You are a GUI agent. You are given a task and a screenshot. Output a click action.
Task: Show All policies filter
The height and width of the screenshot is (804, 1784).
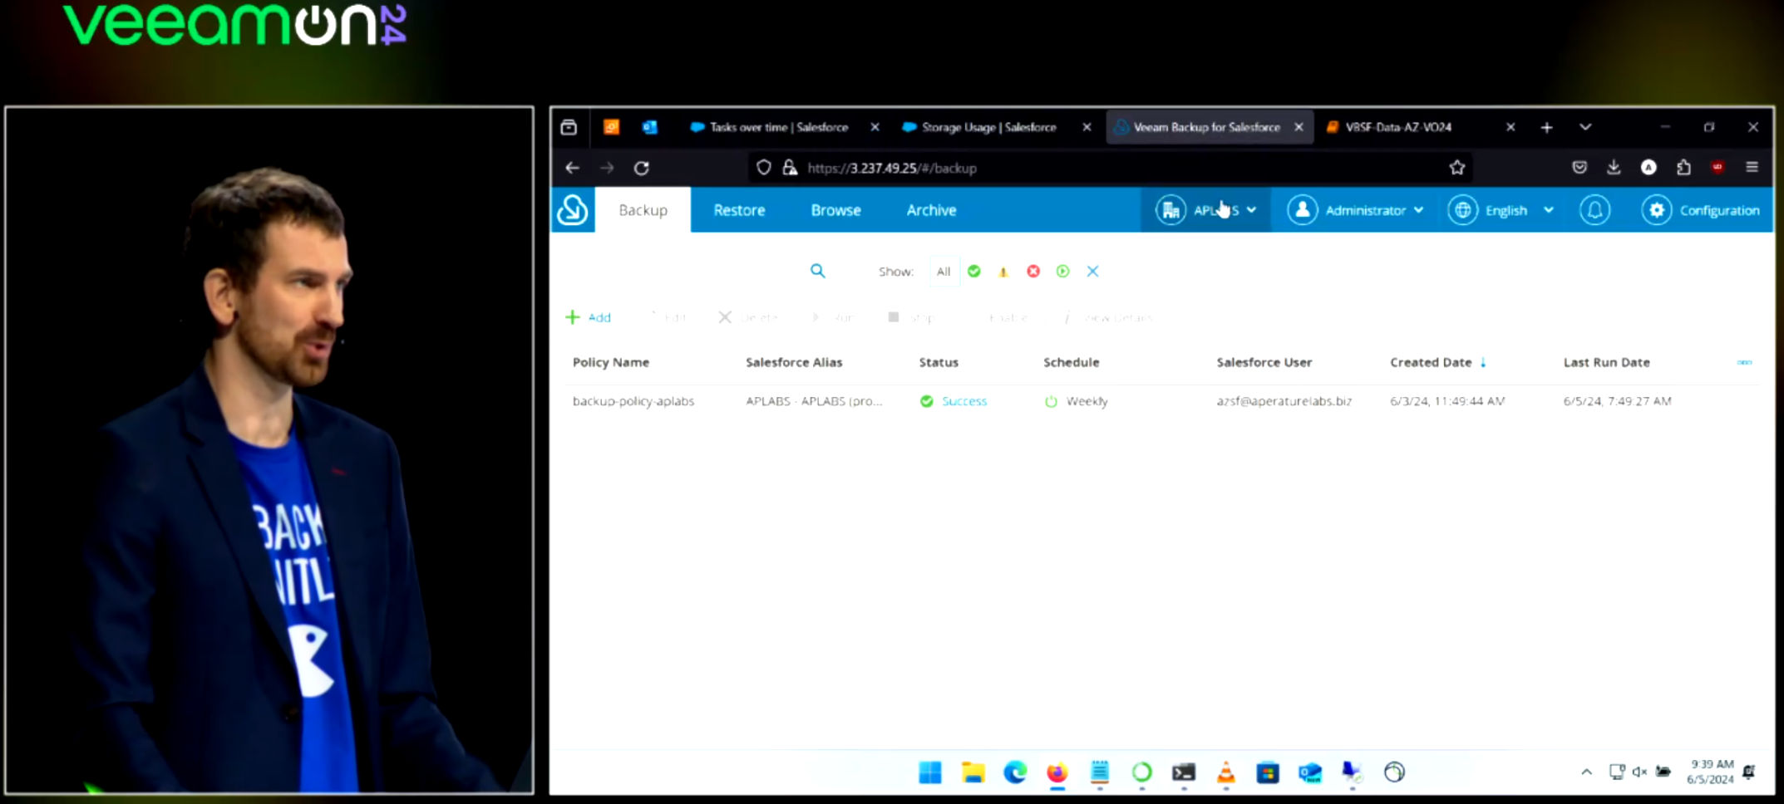click(944, 272)
